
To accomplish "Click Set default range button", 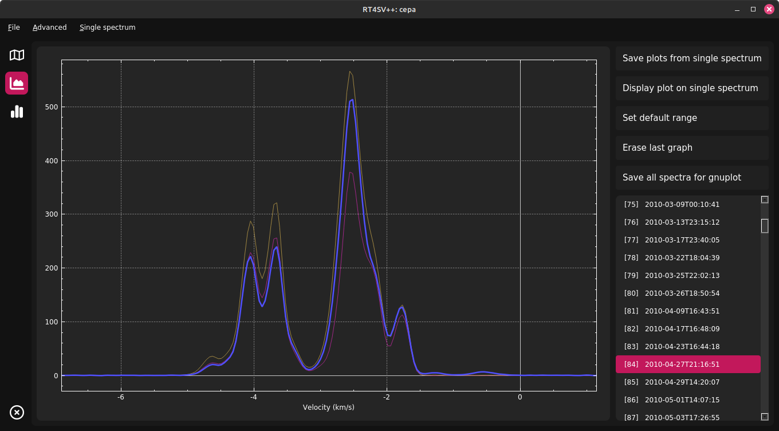I will pos(692,118).
